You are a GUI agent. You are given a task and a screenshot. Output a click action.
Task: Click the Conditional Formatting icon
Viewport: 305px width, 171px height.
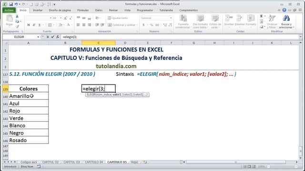pyautogui.click(x=183, y=18)
